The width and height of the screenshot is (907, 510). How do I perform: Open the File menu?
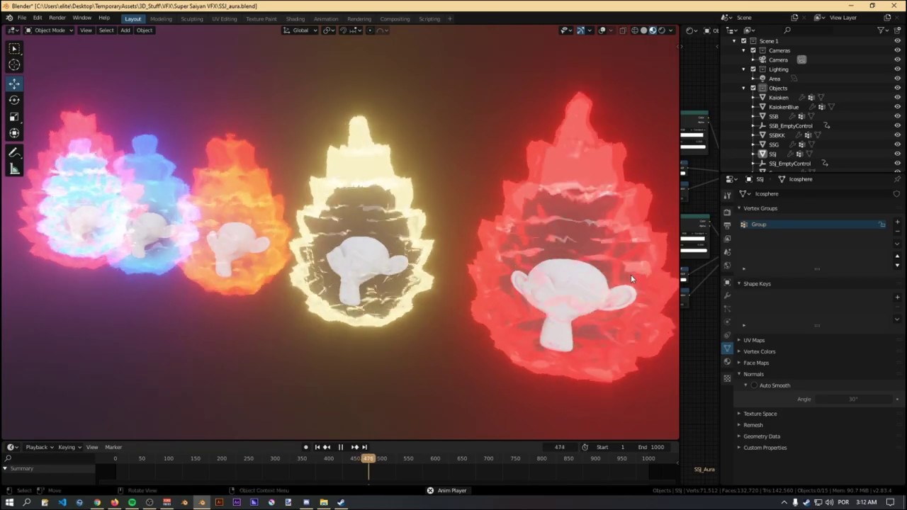pos(22,18)
